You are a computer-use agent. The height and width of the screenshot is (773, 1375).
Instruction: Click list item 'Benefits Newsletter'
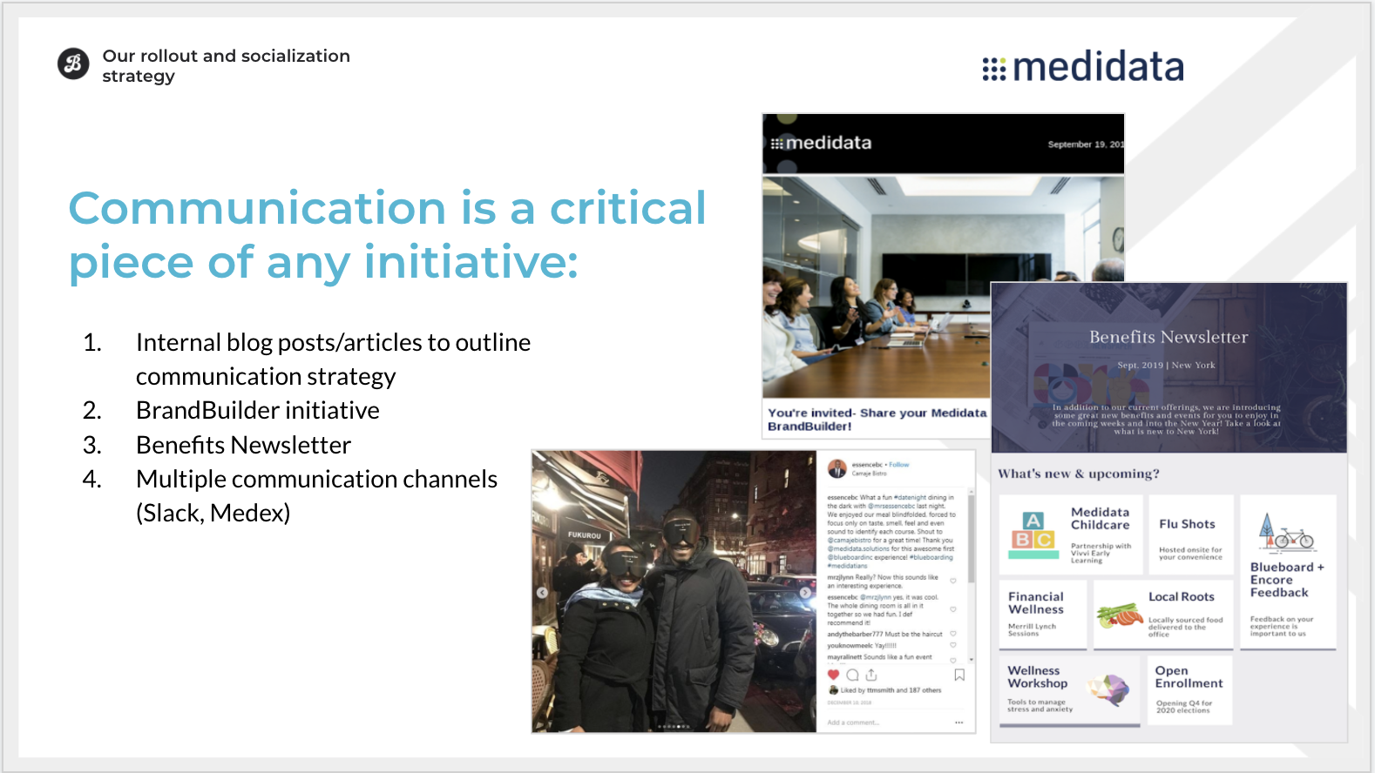pos(243,446)
